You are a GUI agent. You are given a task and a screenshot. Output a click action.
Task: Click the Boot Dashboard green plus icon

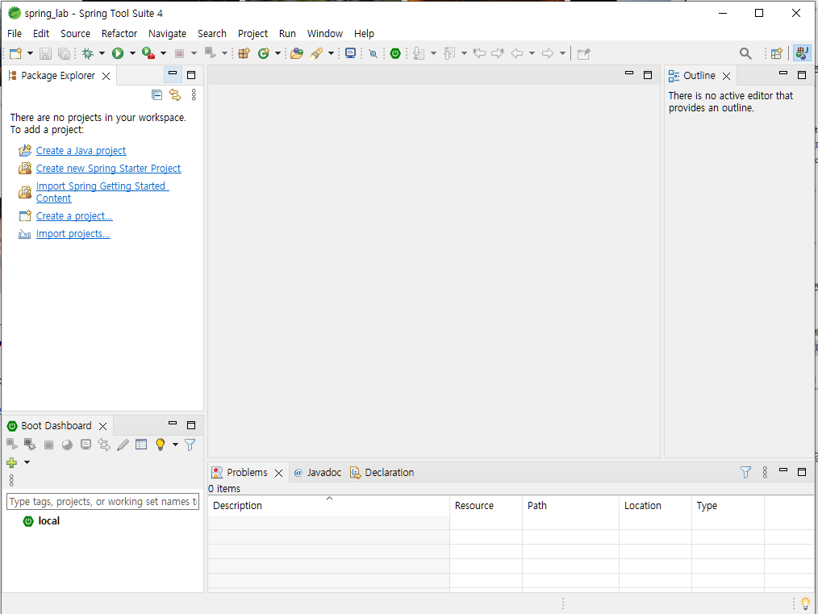point(11,462)
